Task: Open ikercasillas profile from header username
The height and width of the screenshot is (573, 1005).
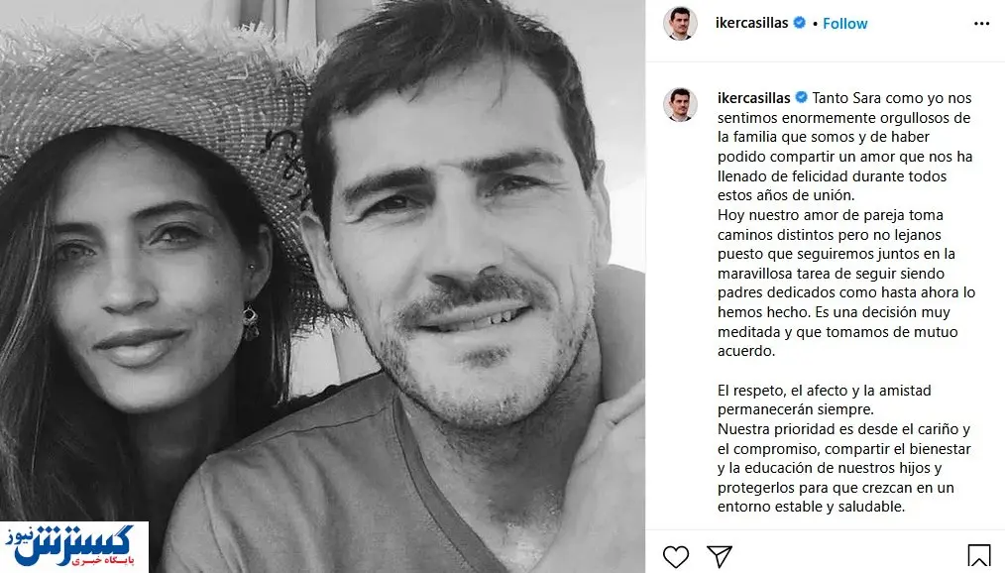Action: pyautogui.click(x=752, y=23)
